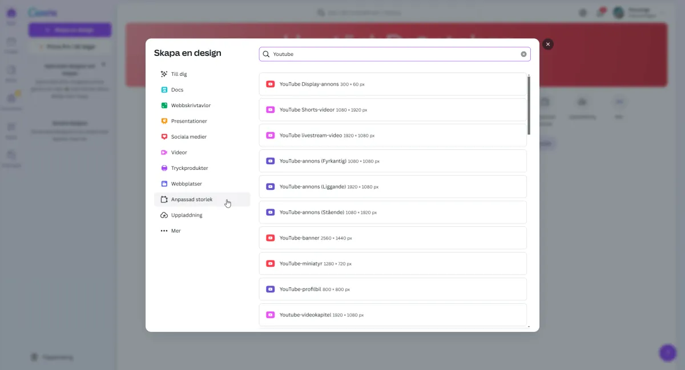
Task: Open the Tryckprodukter category
Action: pyautogui.click(x=202, y=168)
